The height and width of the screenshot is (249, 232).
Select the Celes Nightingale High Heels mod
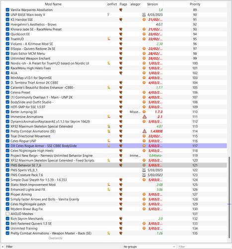116,150
